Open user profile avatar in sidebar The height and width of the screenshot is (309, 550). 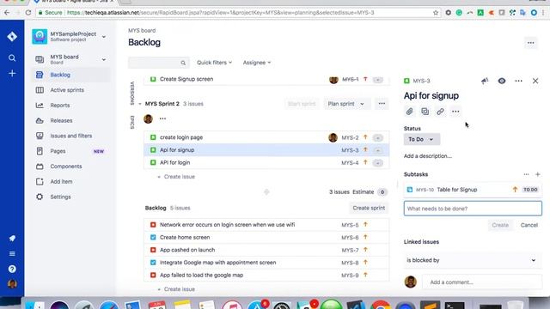[x=12, y=284]
